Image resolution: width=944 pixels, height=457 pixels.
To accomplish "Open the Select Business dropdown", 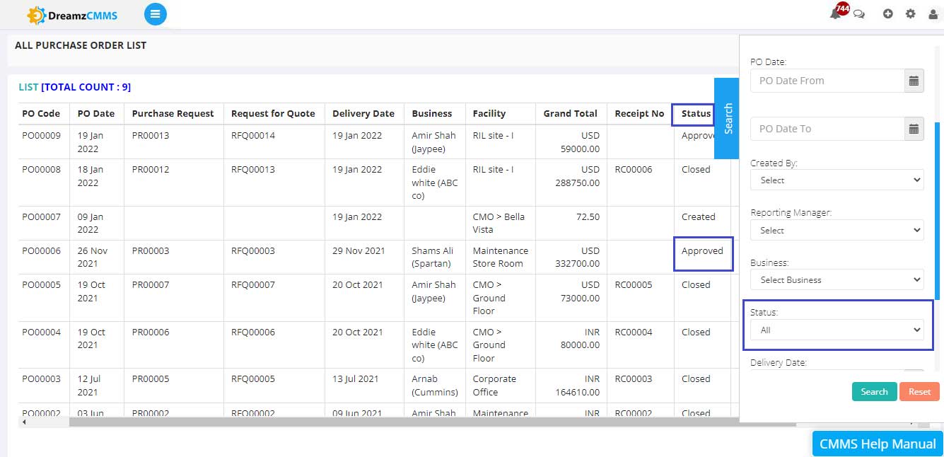I will coord(837,279).
